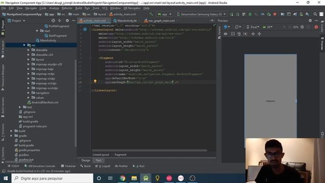Toggle the Preview side tab on right edge
Screen dimensions: 325x183
[322, 44]
